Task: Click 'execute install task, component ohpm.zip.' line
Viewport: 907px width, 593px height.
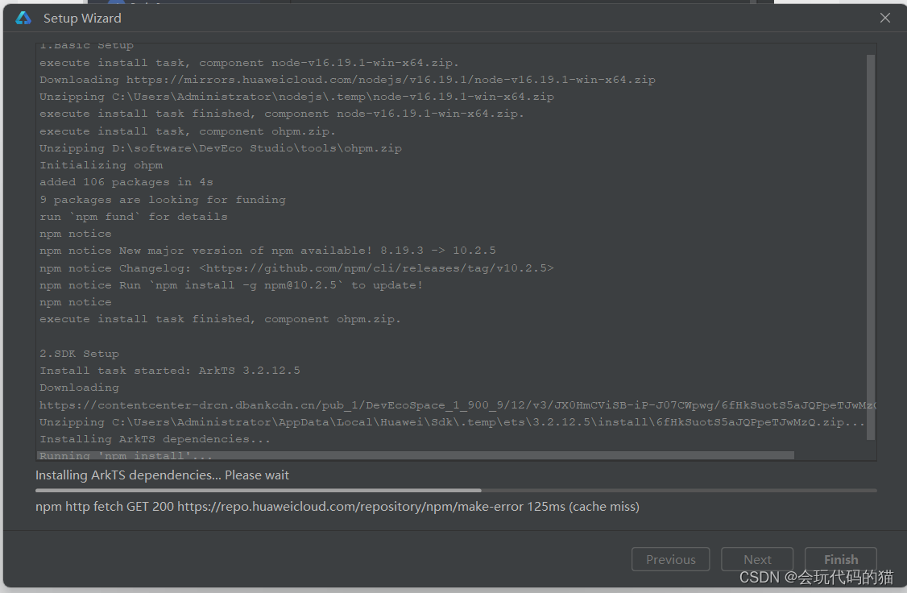Action: point(188,131)
